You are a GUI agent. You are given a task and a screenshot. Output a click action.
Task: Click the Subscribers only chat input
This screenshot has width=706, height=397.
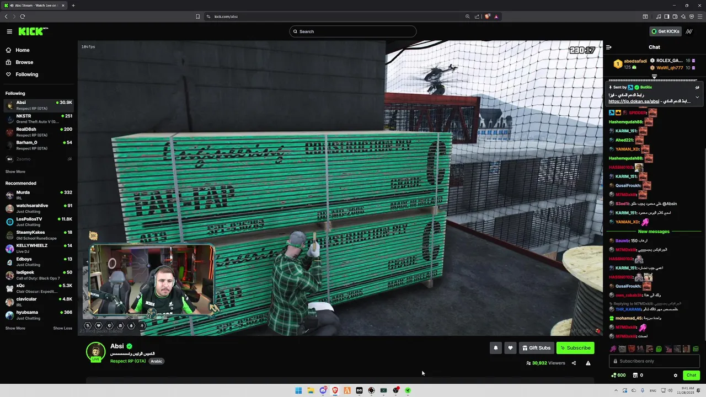click(x=654, y=361)
